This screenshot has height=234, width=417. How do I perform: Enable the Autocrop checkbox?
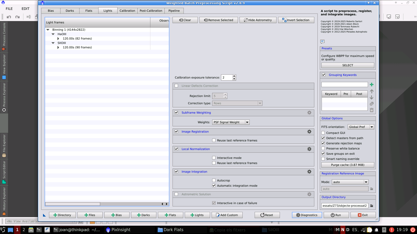pos(214,180)
